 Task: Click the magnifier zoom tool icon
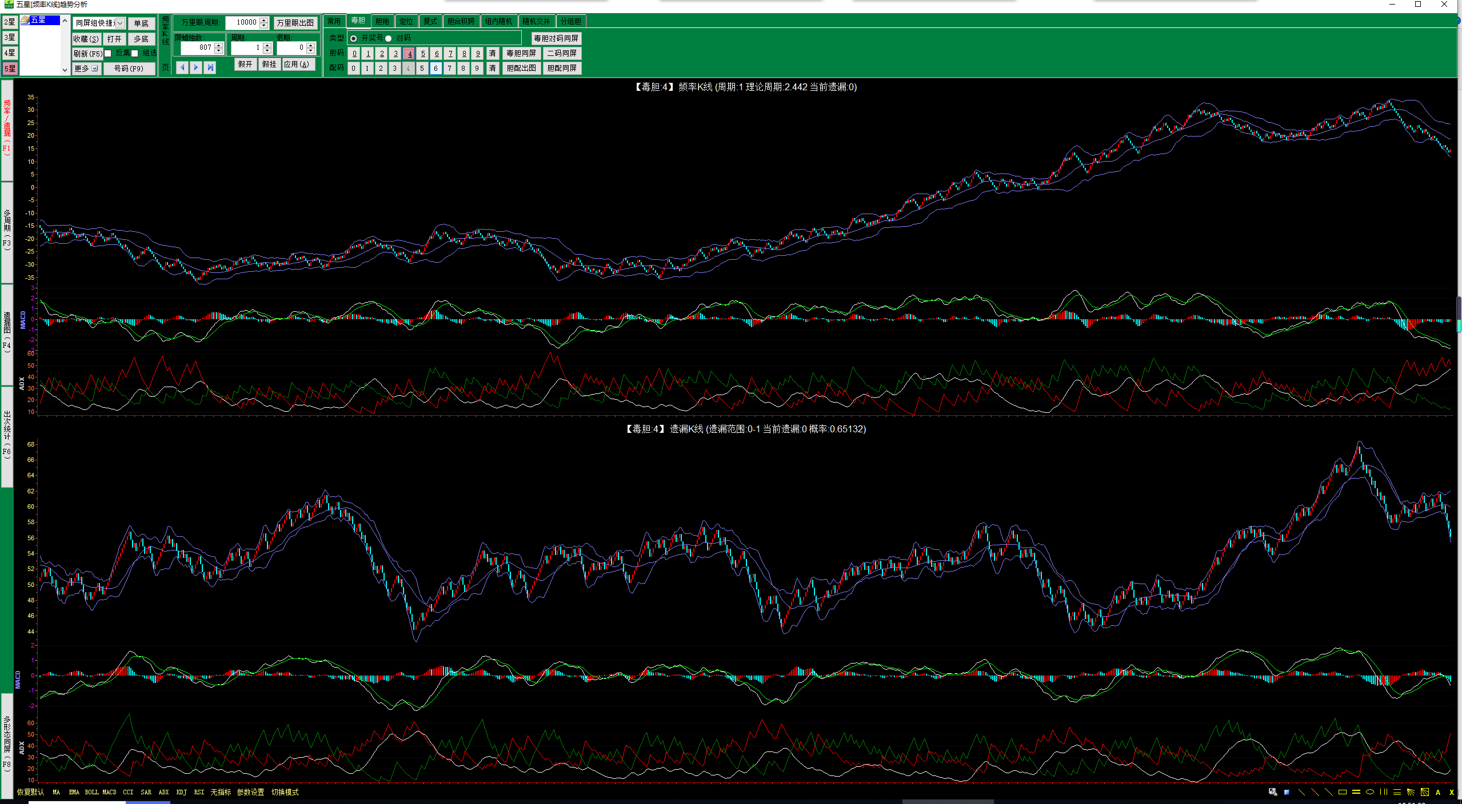(1272, 792)
